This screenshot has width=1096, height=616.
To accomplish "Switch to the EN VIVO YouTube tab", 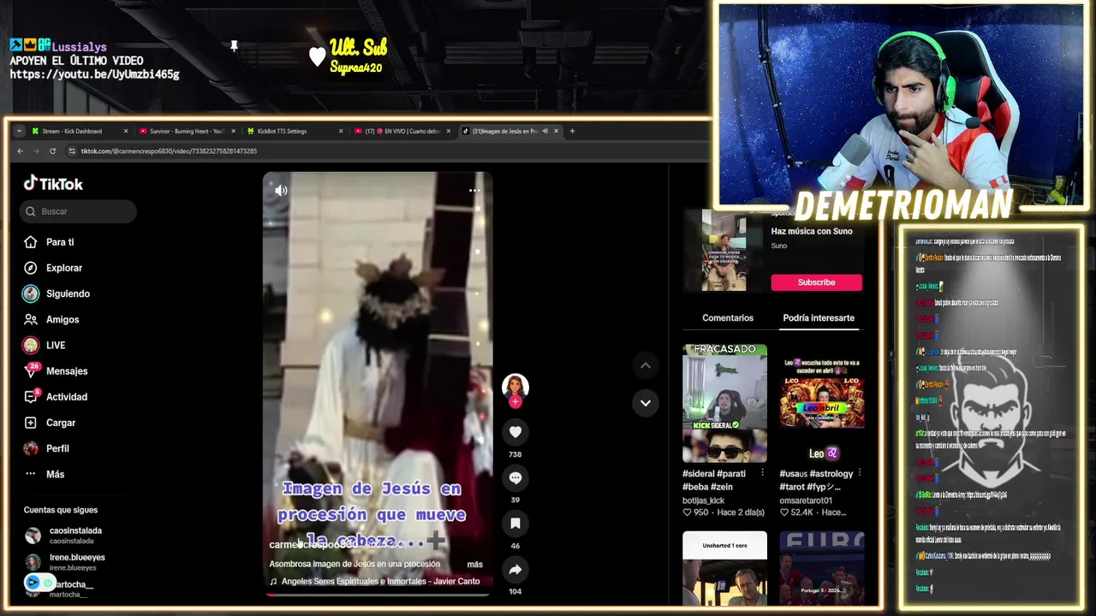I will [x=402, y=131].
